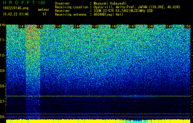Image resolution: width=193 pixels, height=123 pixels.
Task: Click the file name 1002220140.png
Action: [x=16, y=8]
